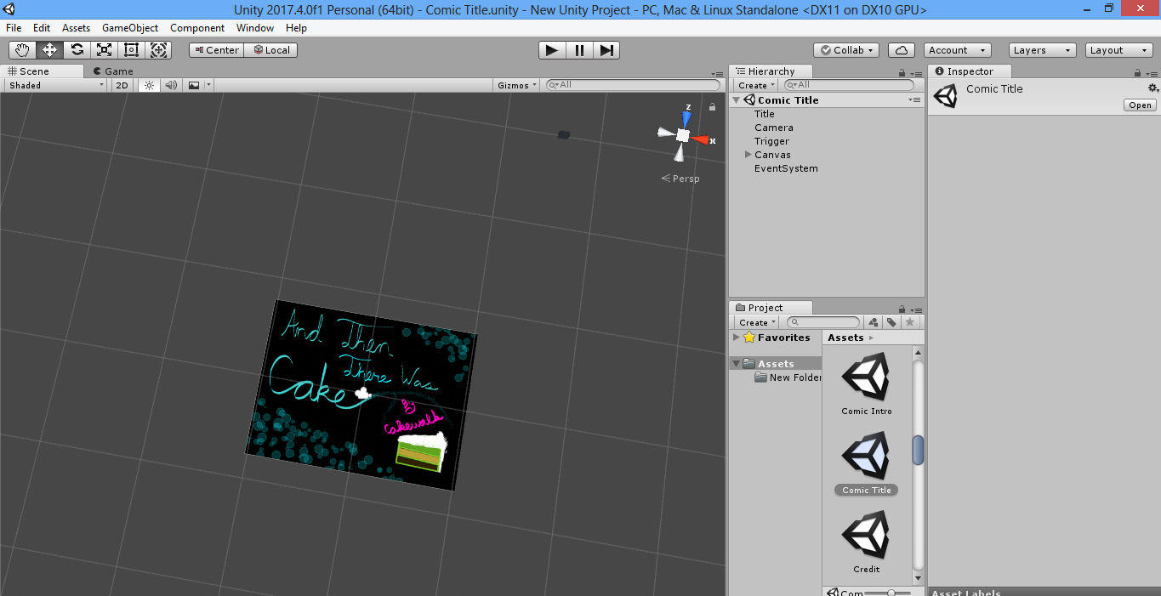Mute scene audio speaker toggle
The image size is (1161, 596).
point(171,85)
